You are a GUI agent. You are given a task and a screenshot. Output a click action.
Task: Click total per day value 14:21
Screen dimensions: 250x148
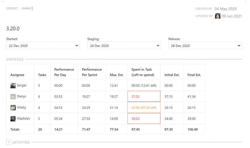point(58,129)
